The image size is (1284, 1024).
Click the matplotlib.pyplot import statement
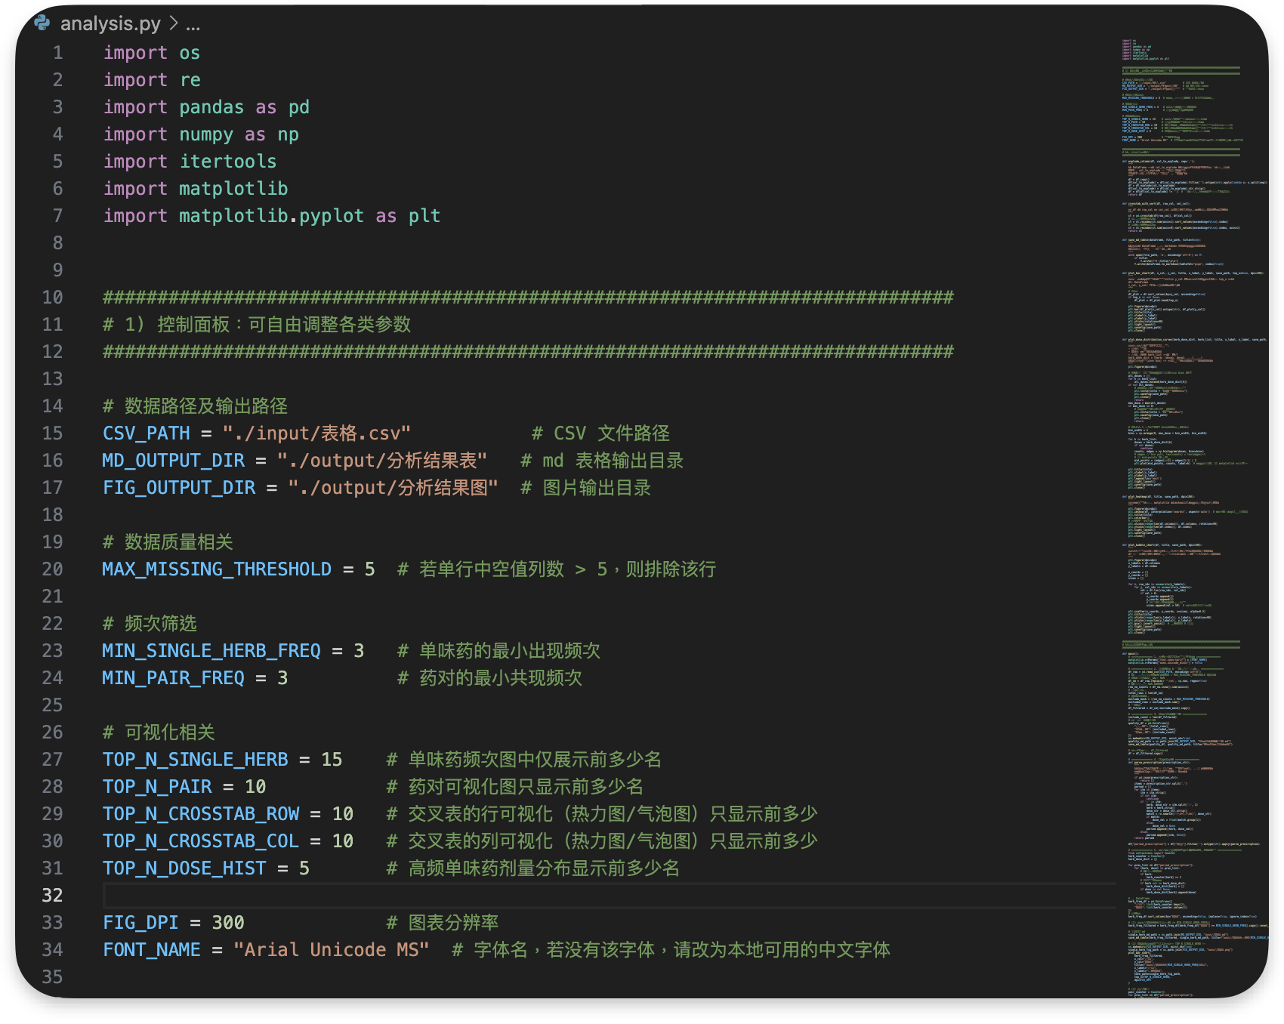(272, 216)
